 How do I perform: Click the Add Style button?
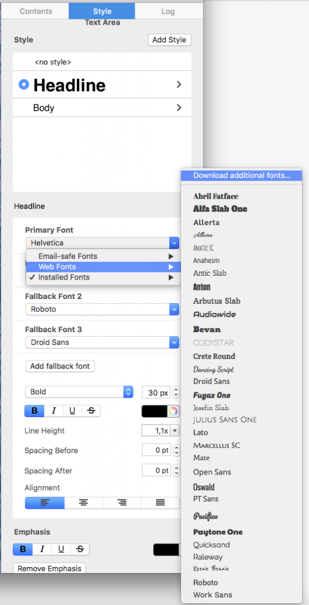(170, 40)
